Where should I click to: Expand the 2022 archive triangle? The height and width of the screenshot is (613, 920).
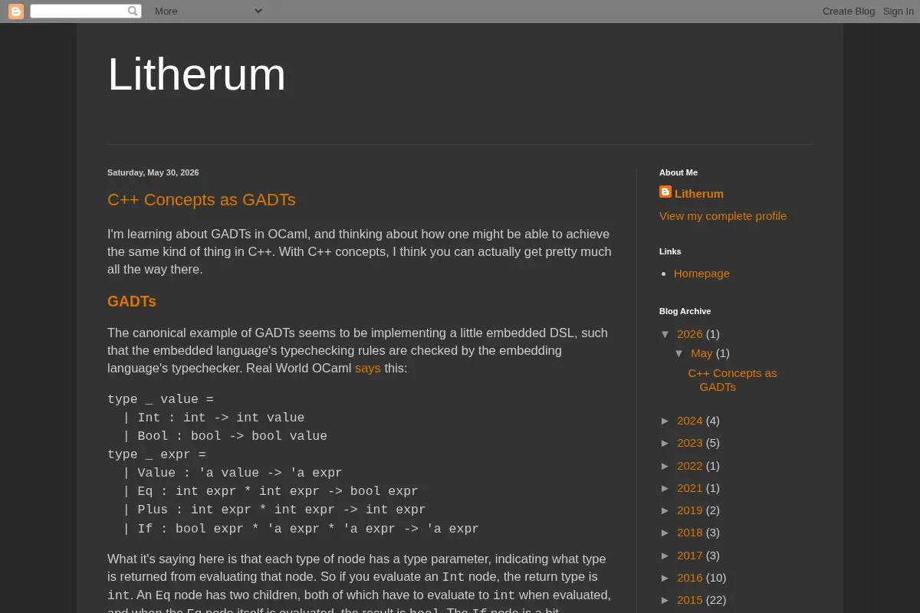[x=665, y=466]
